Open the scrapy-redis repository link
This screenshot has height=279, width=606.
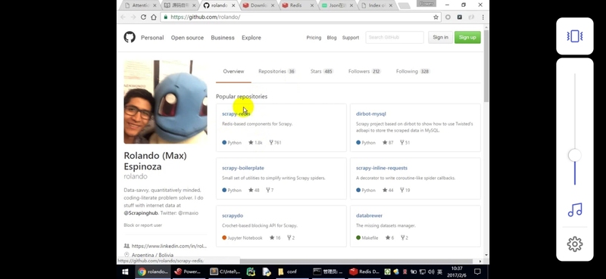pyautogui.click(x=236, y=114)
